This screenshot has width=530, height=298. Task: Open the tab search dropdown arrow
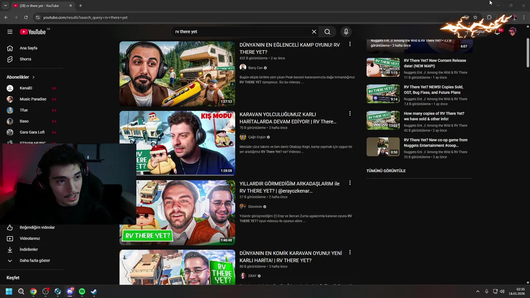click(5, 6)
